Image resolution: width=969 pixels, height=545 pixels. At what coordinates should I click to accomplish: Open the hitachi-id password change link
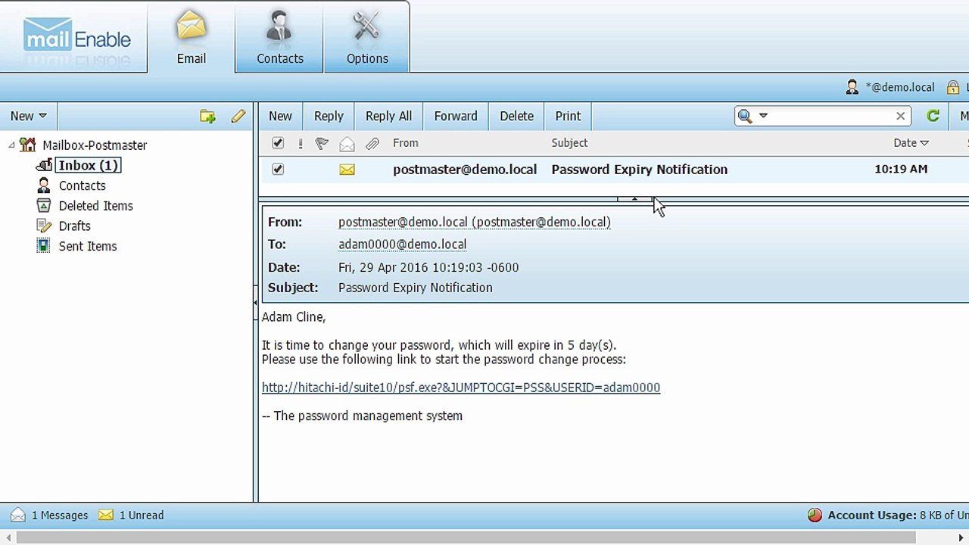click(461, 388)
